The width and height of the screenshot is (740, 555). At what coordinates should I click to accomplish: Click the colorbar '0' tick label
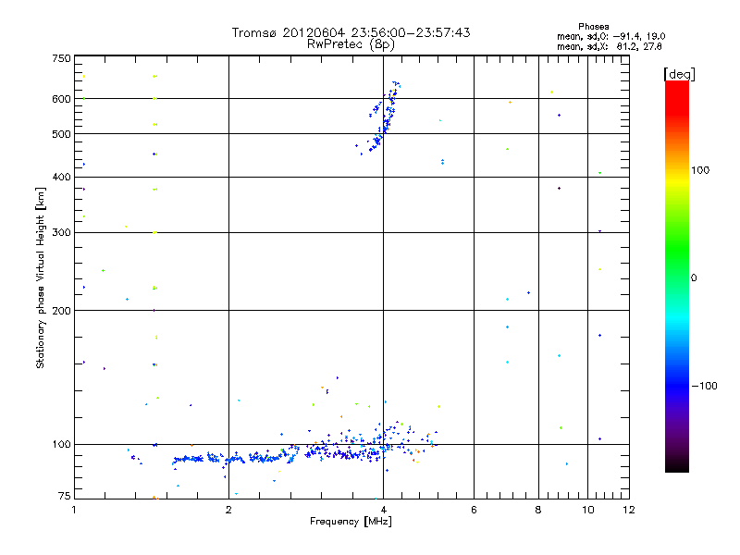pos(693,278)
